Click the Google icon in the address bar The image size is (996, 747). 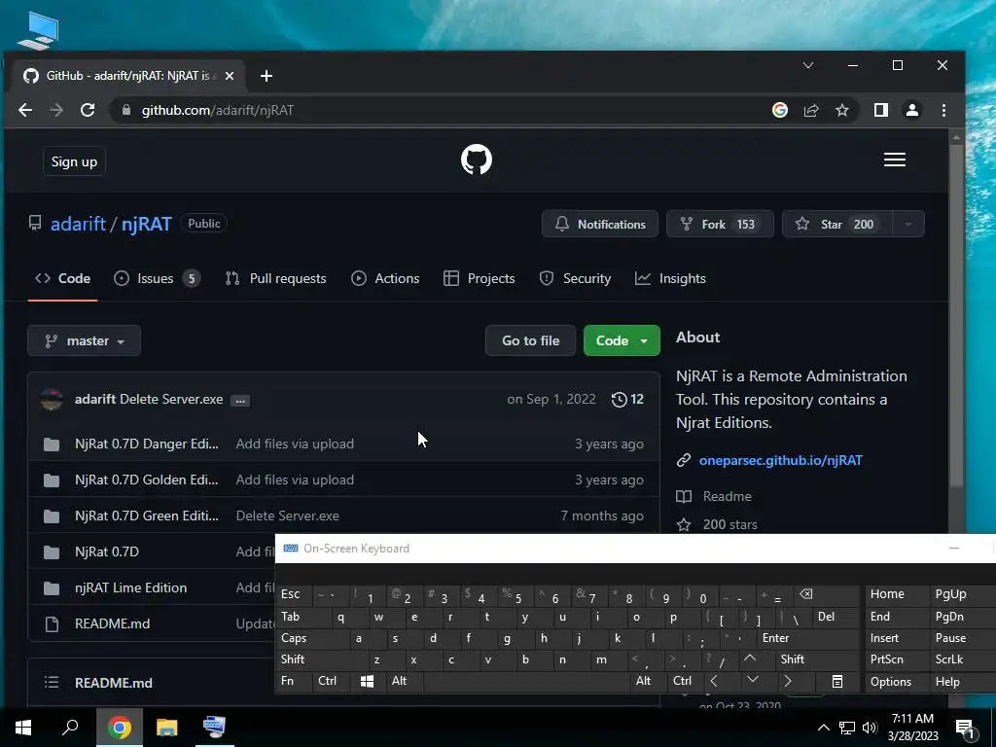coord(780,110)
